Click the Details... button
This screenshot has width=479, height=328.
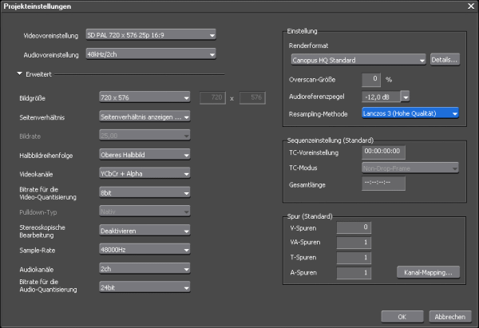pos(445,60)
